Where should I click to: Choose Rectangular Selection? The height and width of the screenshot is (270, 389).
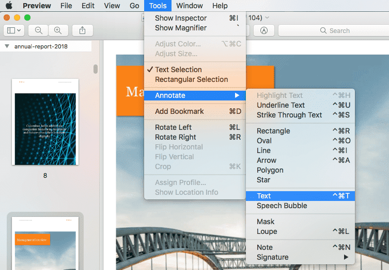[195, 79]
